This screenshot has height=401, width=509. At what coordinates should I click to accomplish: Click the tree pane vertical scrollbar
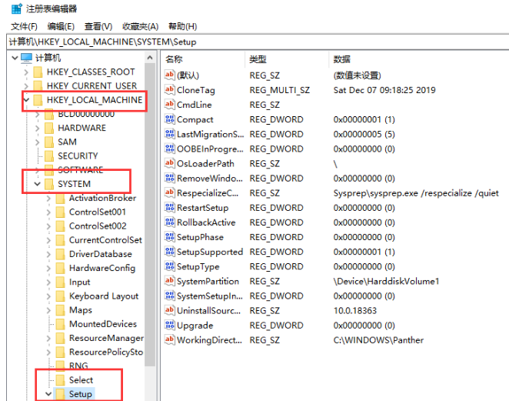pos(151,231)
